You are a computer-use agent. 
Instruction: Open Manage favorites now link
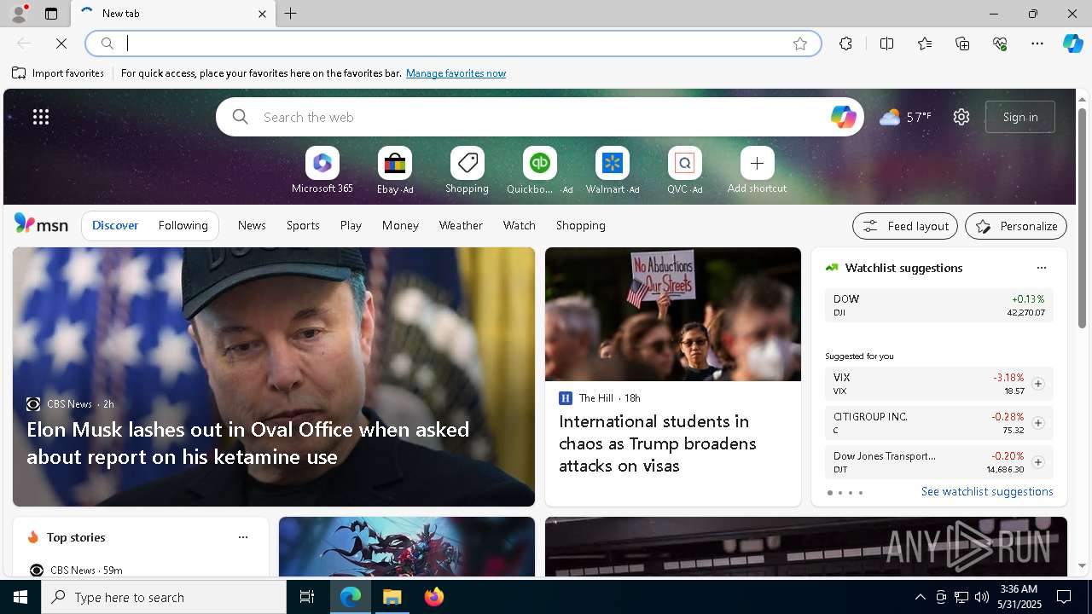click(456, 73)
